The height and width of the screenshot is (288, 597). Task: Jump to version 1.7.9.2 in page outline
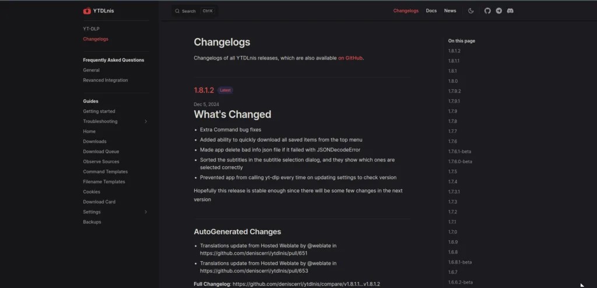coord(454,91)
